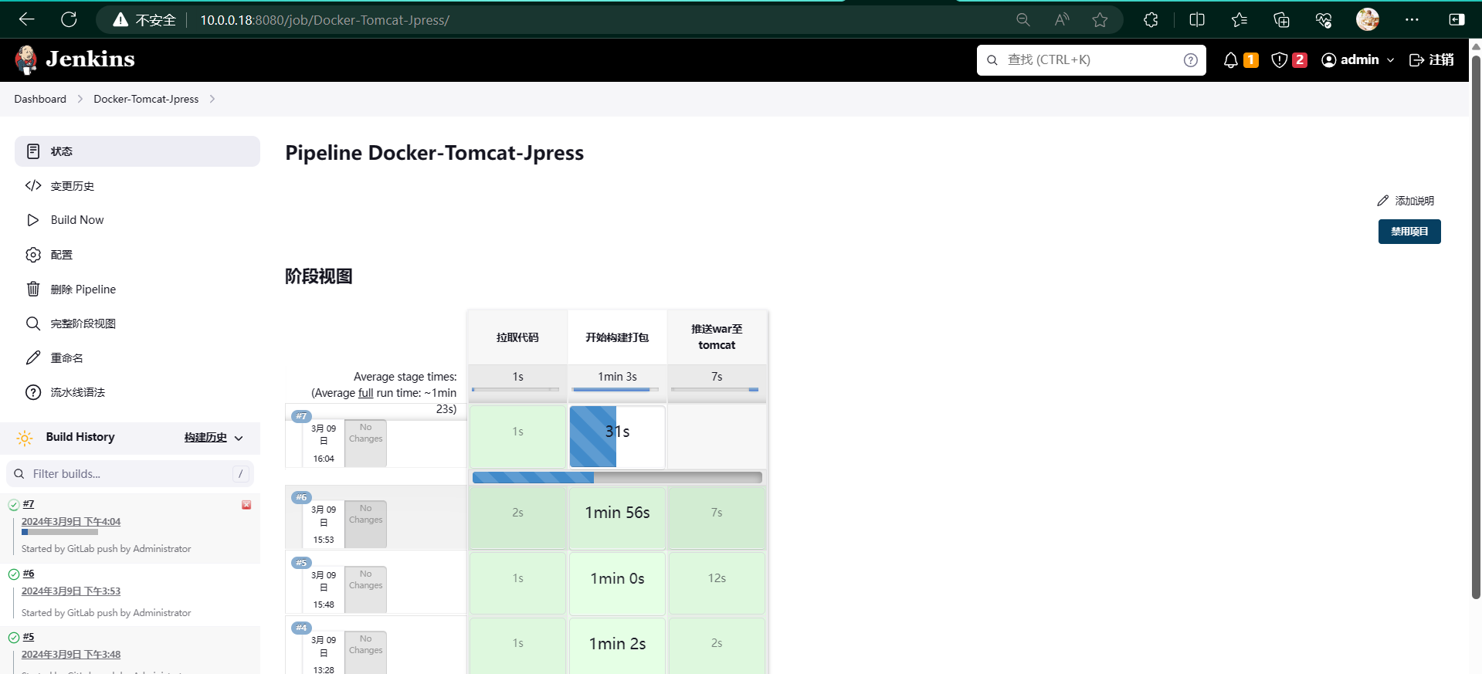Open browser collections icon
This screenshot has height=674, width=1482.
pyautogui.click(x=1281, y=20)
